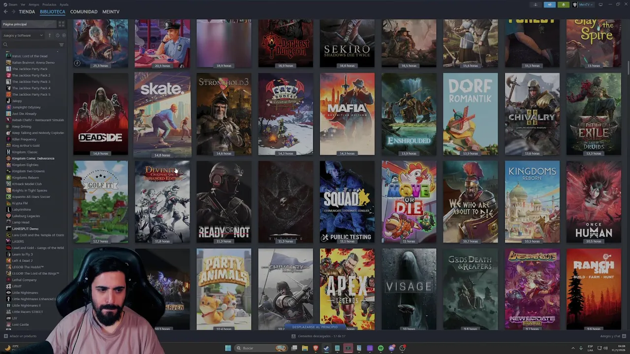Select The Jackbox Party Pack 3 in the sidebar

(x=31, y=82)
